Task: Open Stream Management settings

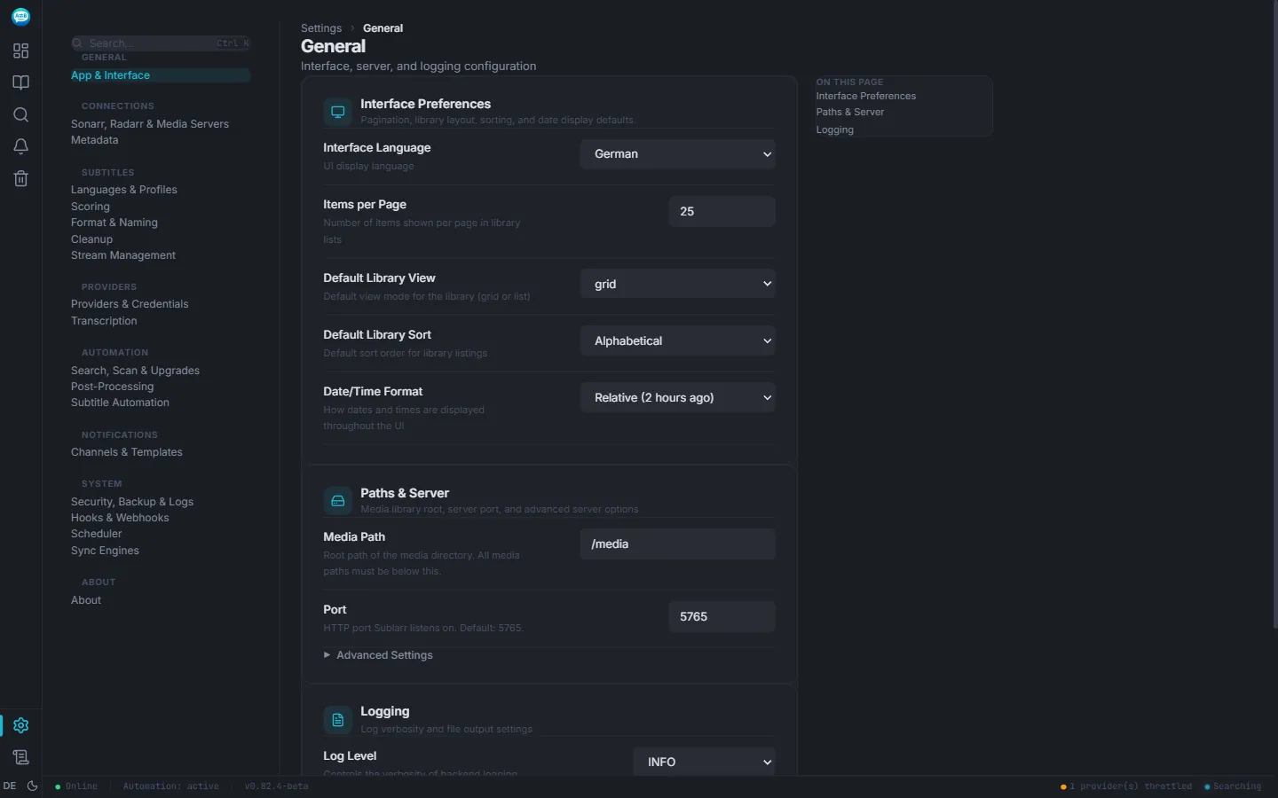Action: click(x=123, y=255)
